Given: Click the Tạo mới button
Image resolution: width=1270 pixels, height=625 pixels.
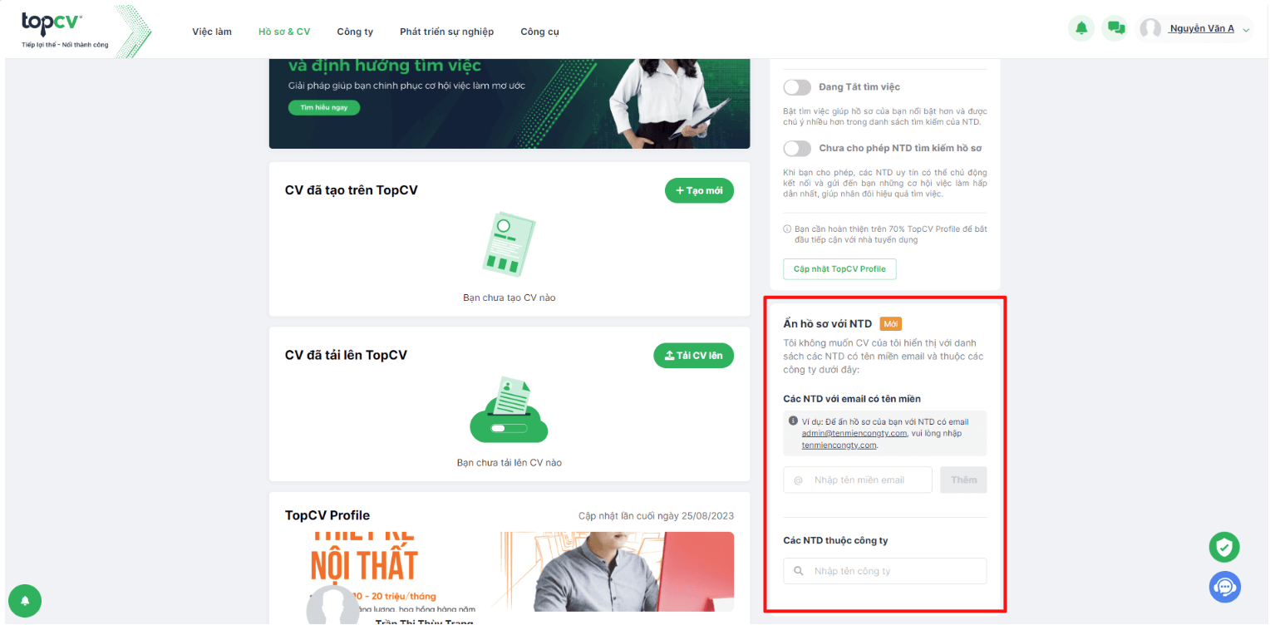Looking at the screenshot, I should 699,190.
